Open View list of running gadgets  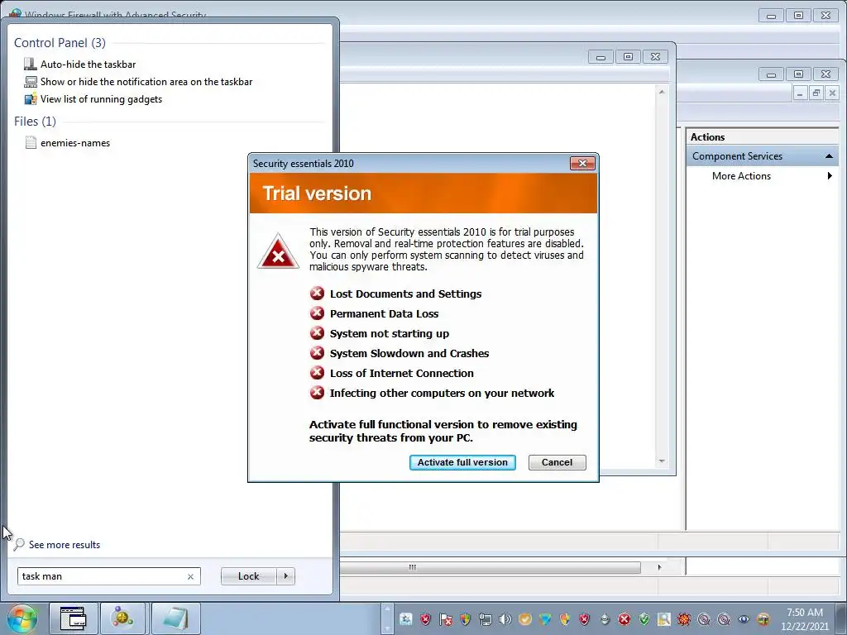click(x=101, y=99)
